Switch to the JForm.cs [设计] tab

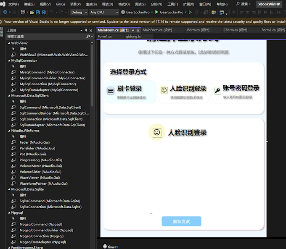coord(198,30)
